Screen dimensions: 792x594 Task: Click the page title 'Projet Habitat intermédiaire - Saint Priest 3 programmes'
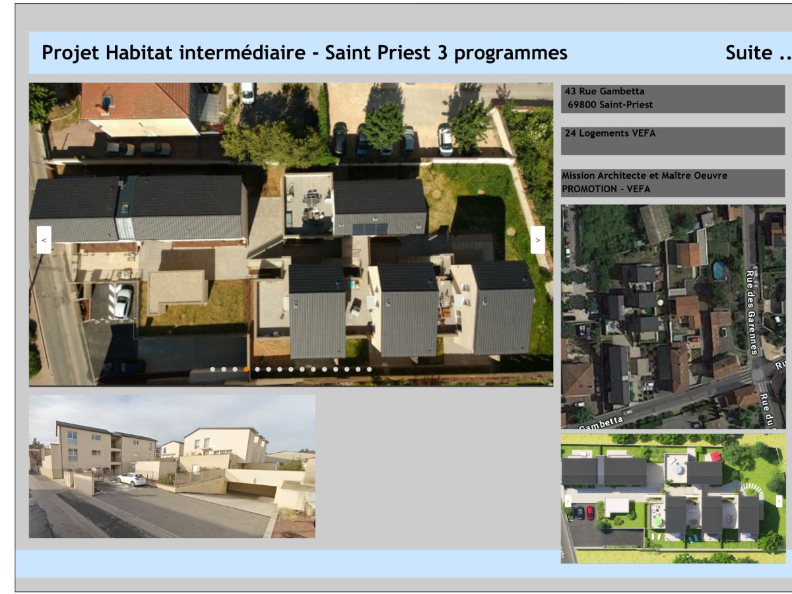click(304, 53)
